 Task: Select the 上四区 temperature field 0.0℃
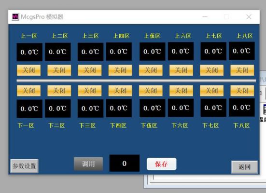pos(119,52)
